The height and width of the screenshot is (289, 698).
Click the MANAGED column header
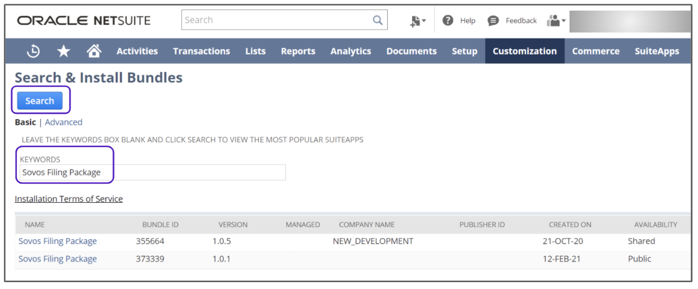(x=303, y=224)
